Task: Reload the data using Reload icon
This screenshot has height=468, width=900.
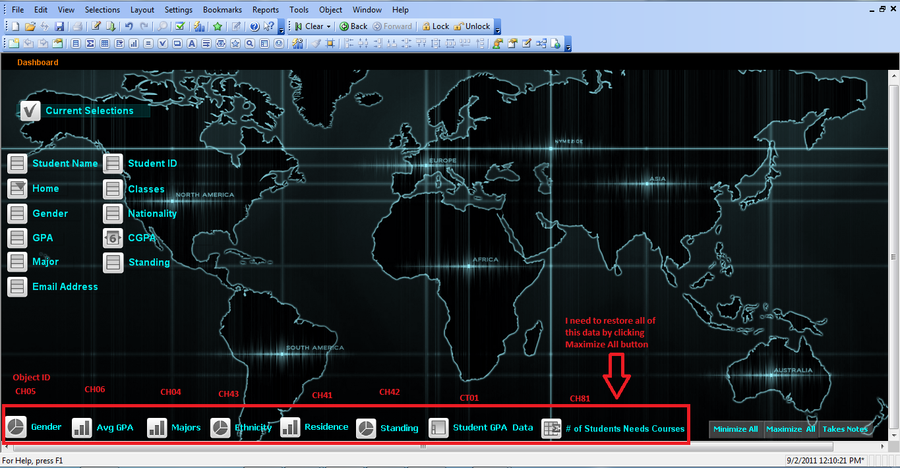Action: tap(111, 26)
